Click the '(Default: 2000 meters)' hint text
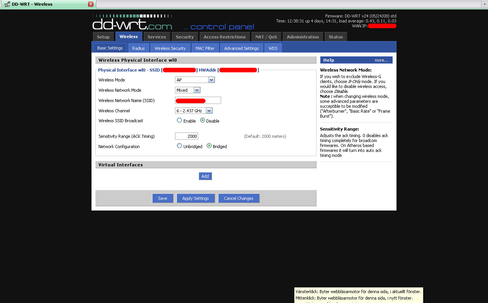Image resolution: width=488 pixels, height=303 pixels. [x=265, y=136]
